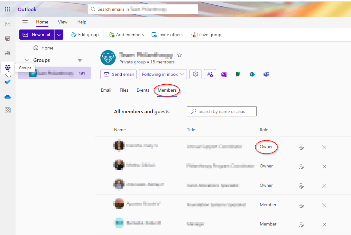Open OneDrive cloud icon in sidebar
The image size is (351, 235).
coord(8,97)
